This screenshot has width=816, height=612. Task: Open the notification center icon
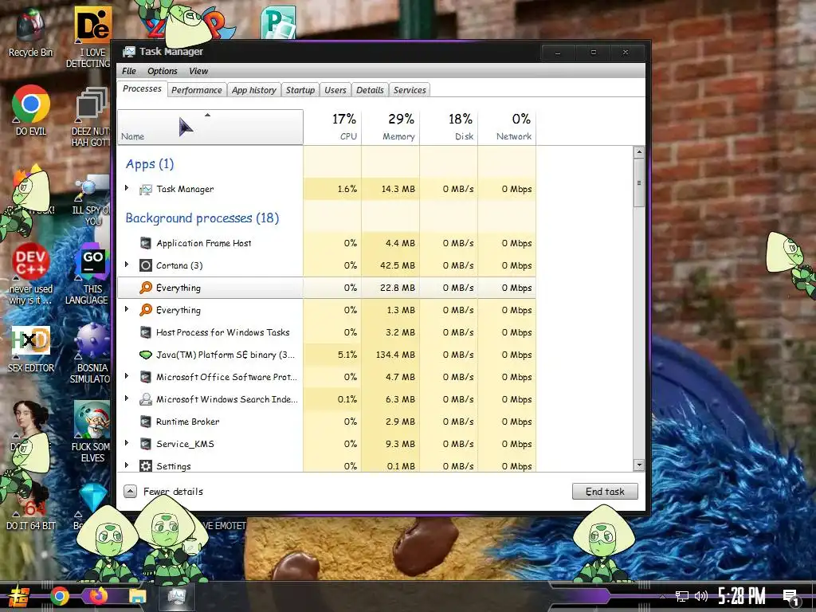(791, 597)
